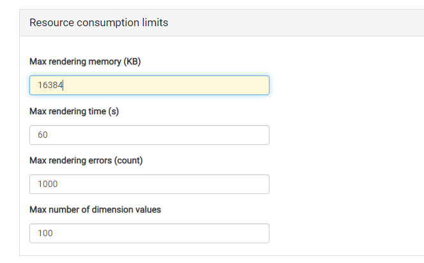The width and height of the screenshot is (424, 263).
Task: Click the 'Max rendering time (s)' label
Action: coord(74,111)
